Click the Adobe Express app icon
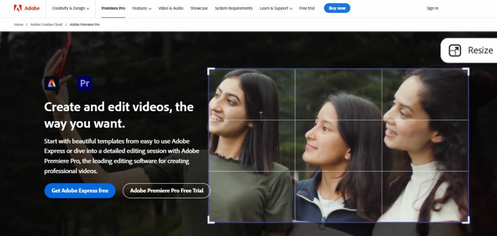 tap(51, 83)
